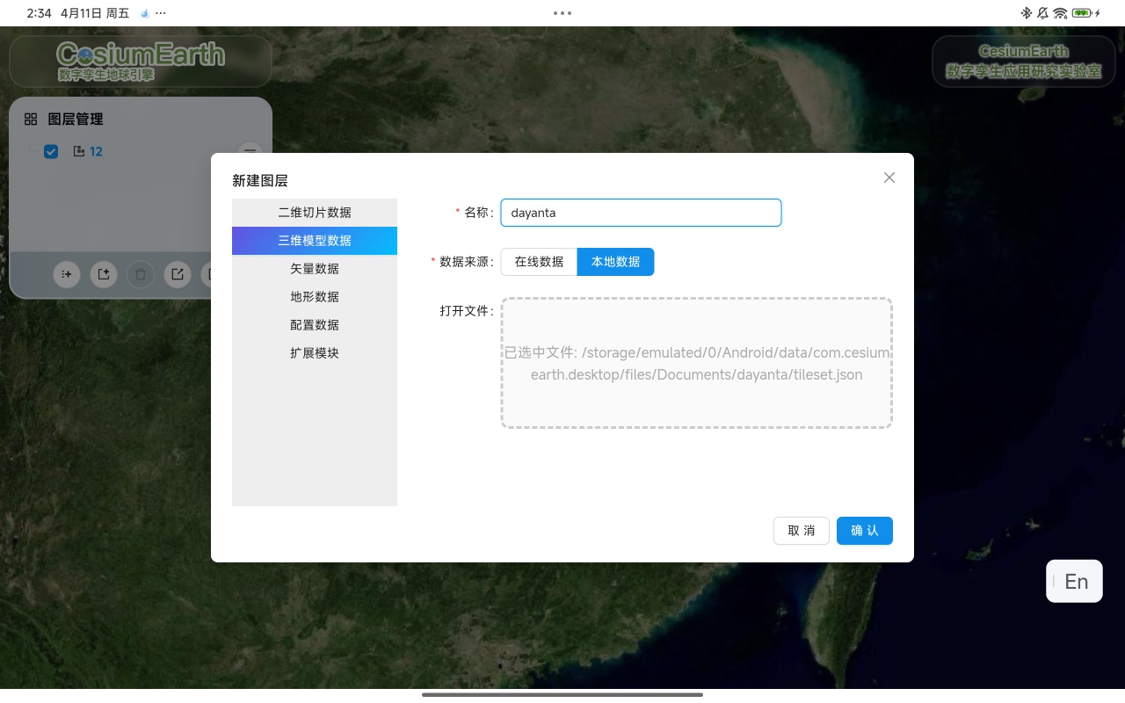Screen dimensions: 1125x703
Task: Toggle visibility checkbox for layer 12
Action: pyautogui.click(x=51, y=152)
